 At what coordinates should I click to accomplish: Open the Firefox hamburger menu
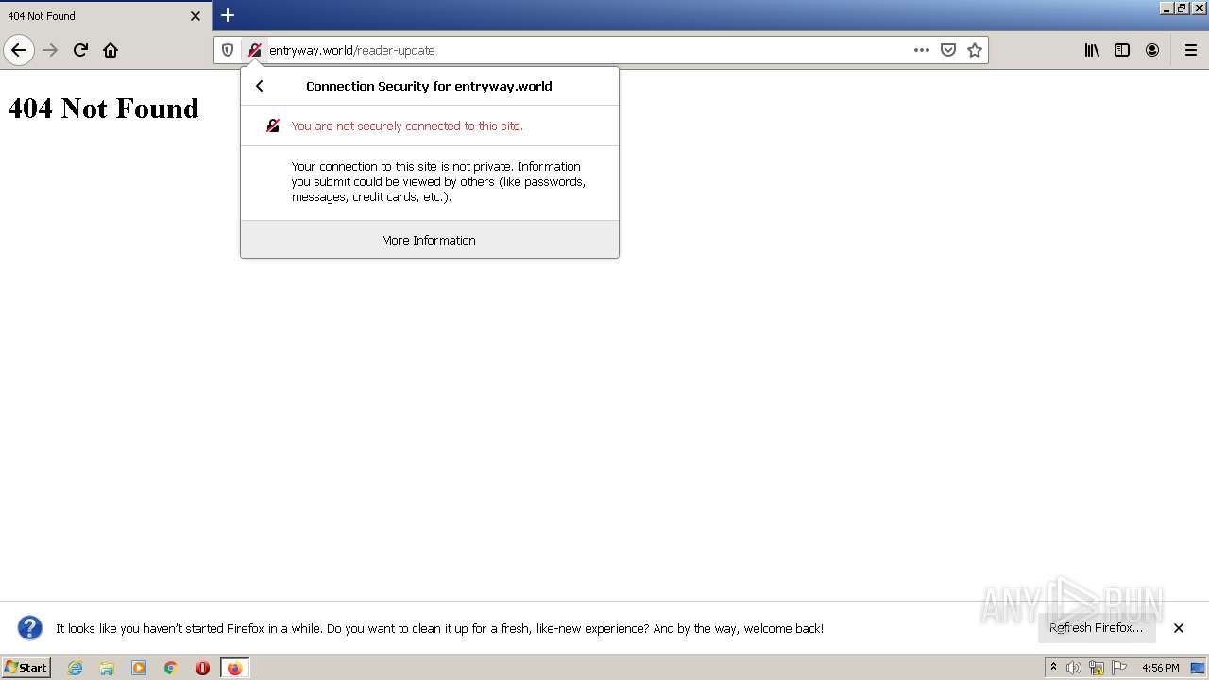pyautogui.click(x=1191, y=50)
